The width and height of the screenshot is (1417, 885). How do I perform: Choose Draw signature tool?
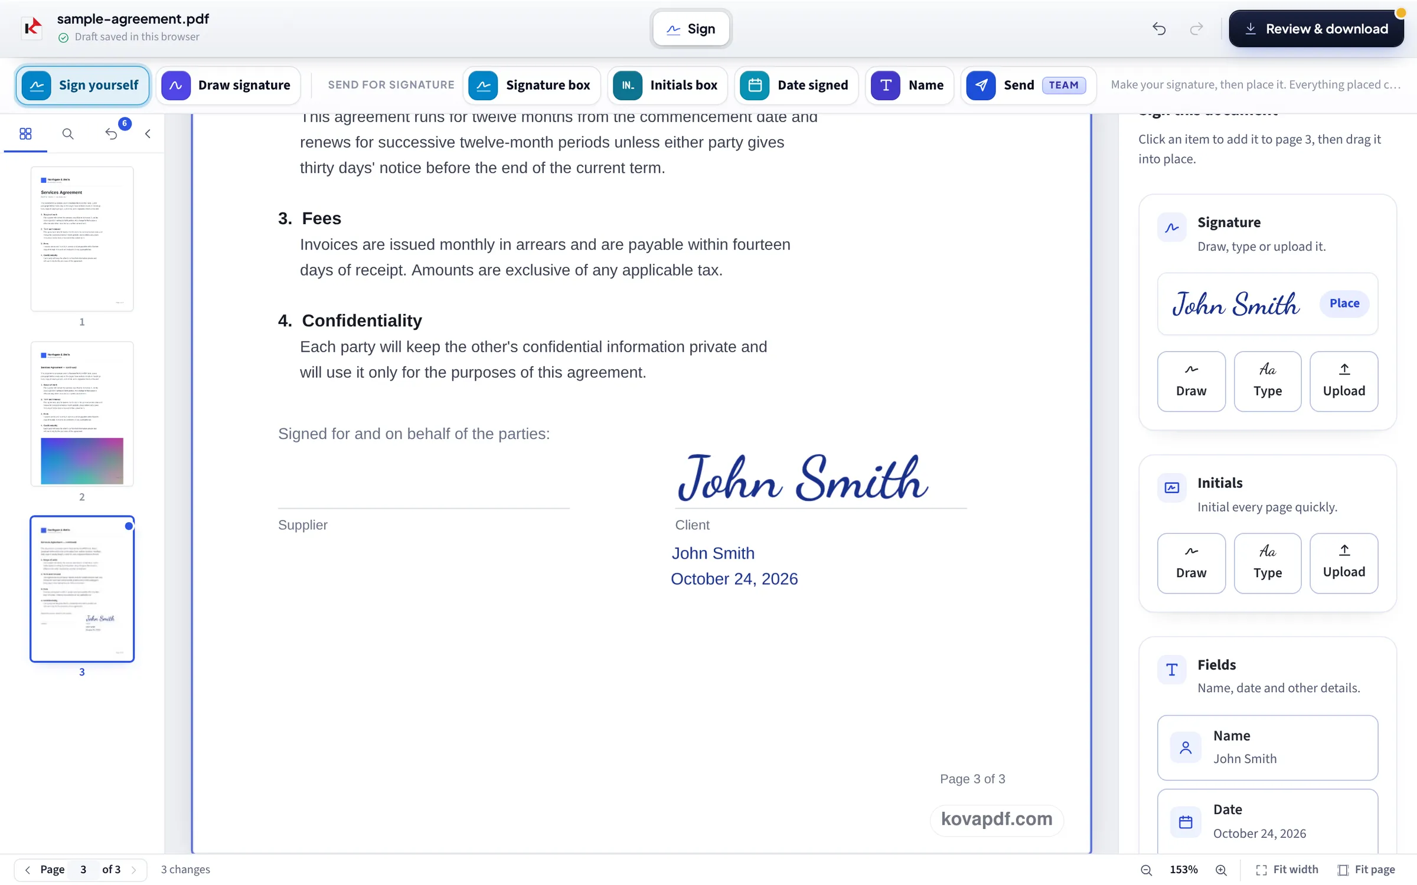[x=228, y=85]
